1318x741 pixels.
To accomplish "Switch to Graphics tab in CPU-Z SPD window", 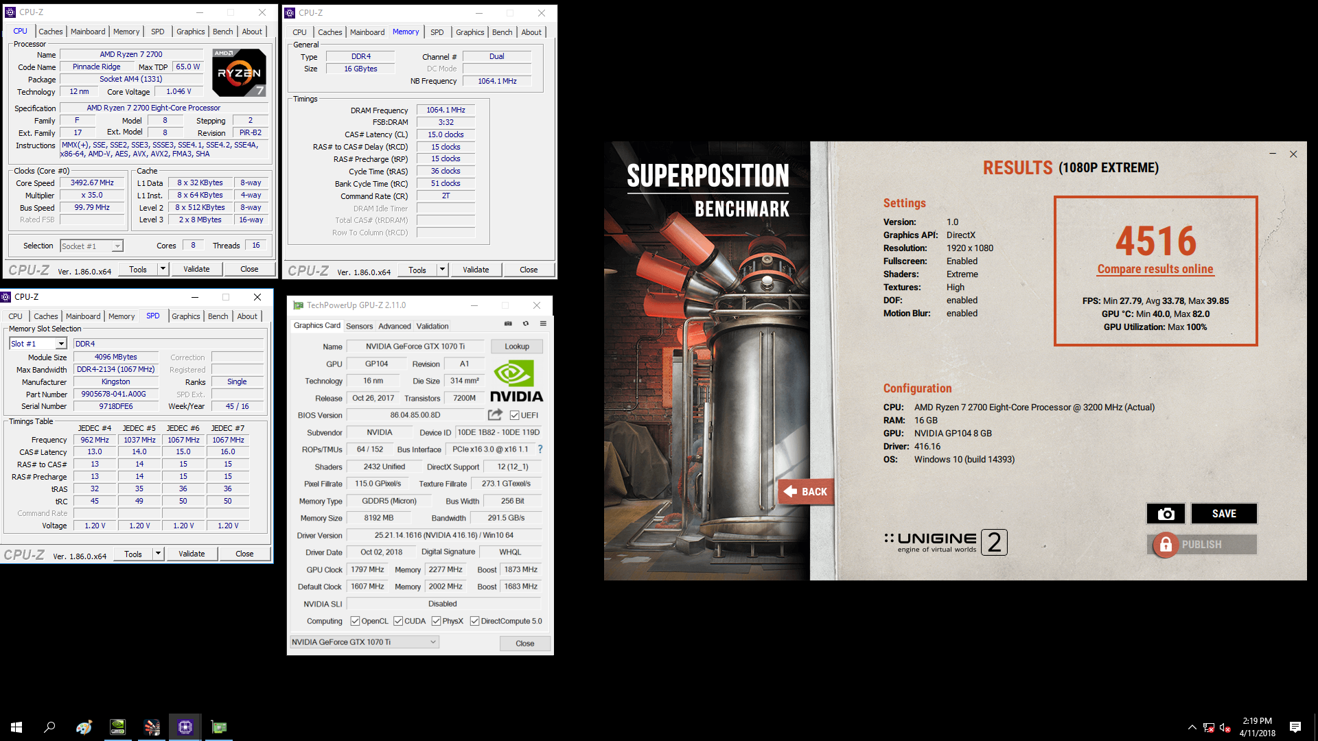I will coord(186,316).
